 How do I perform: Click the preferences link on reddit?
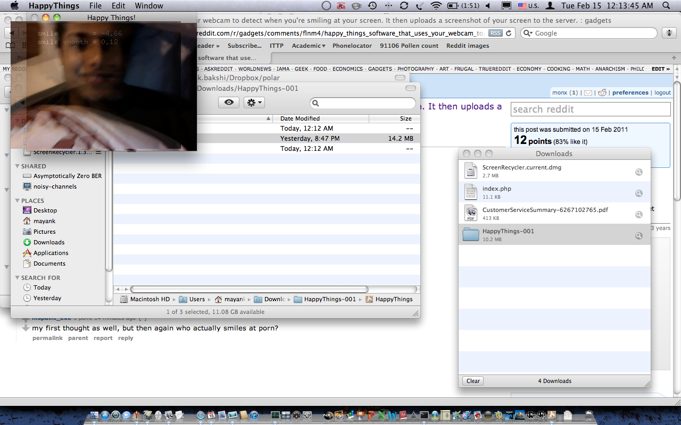click(x=630, y=92)
